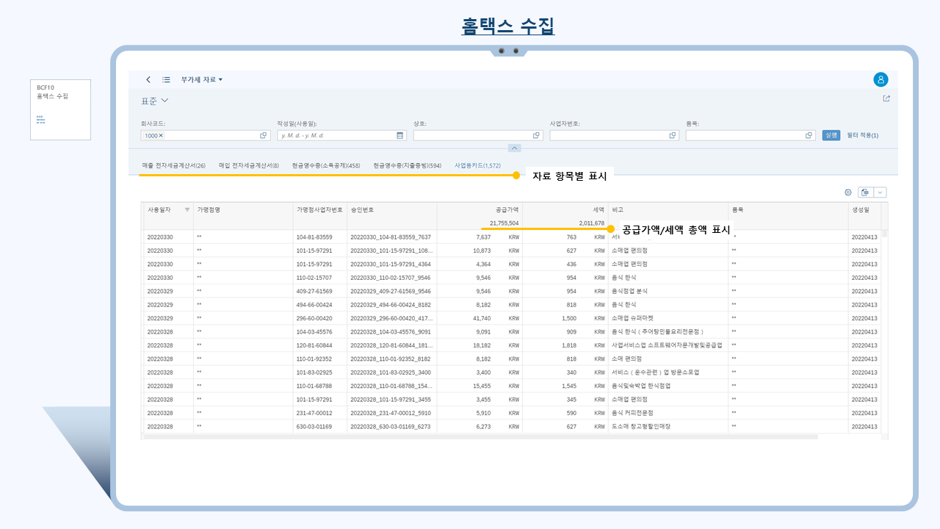Expand the 표준 variant chevron
This screenshot has width=940, height=529.
click(164, 100)
